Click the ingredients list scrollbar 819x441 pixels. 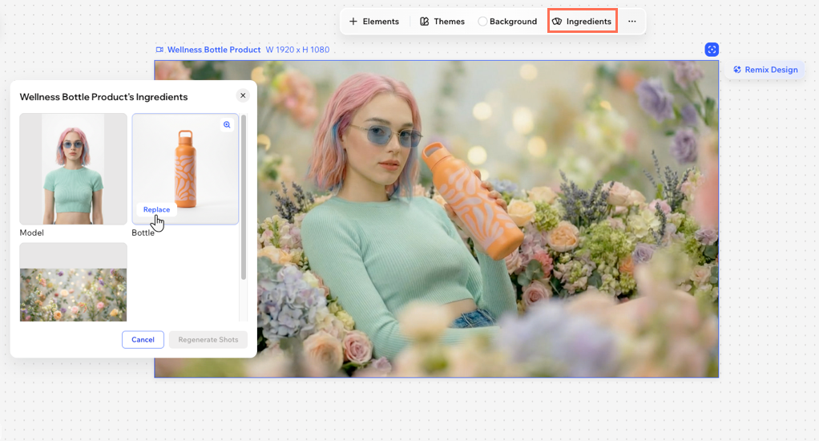coord(244,197)
